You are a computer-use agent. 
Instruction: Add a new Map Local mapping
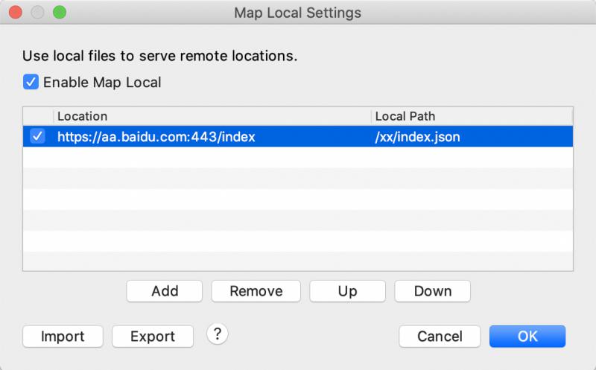tap(165, 291)
